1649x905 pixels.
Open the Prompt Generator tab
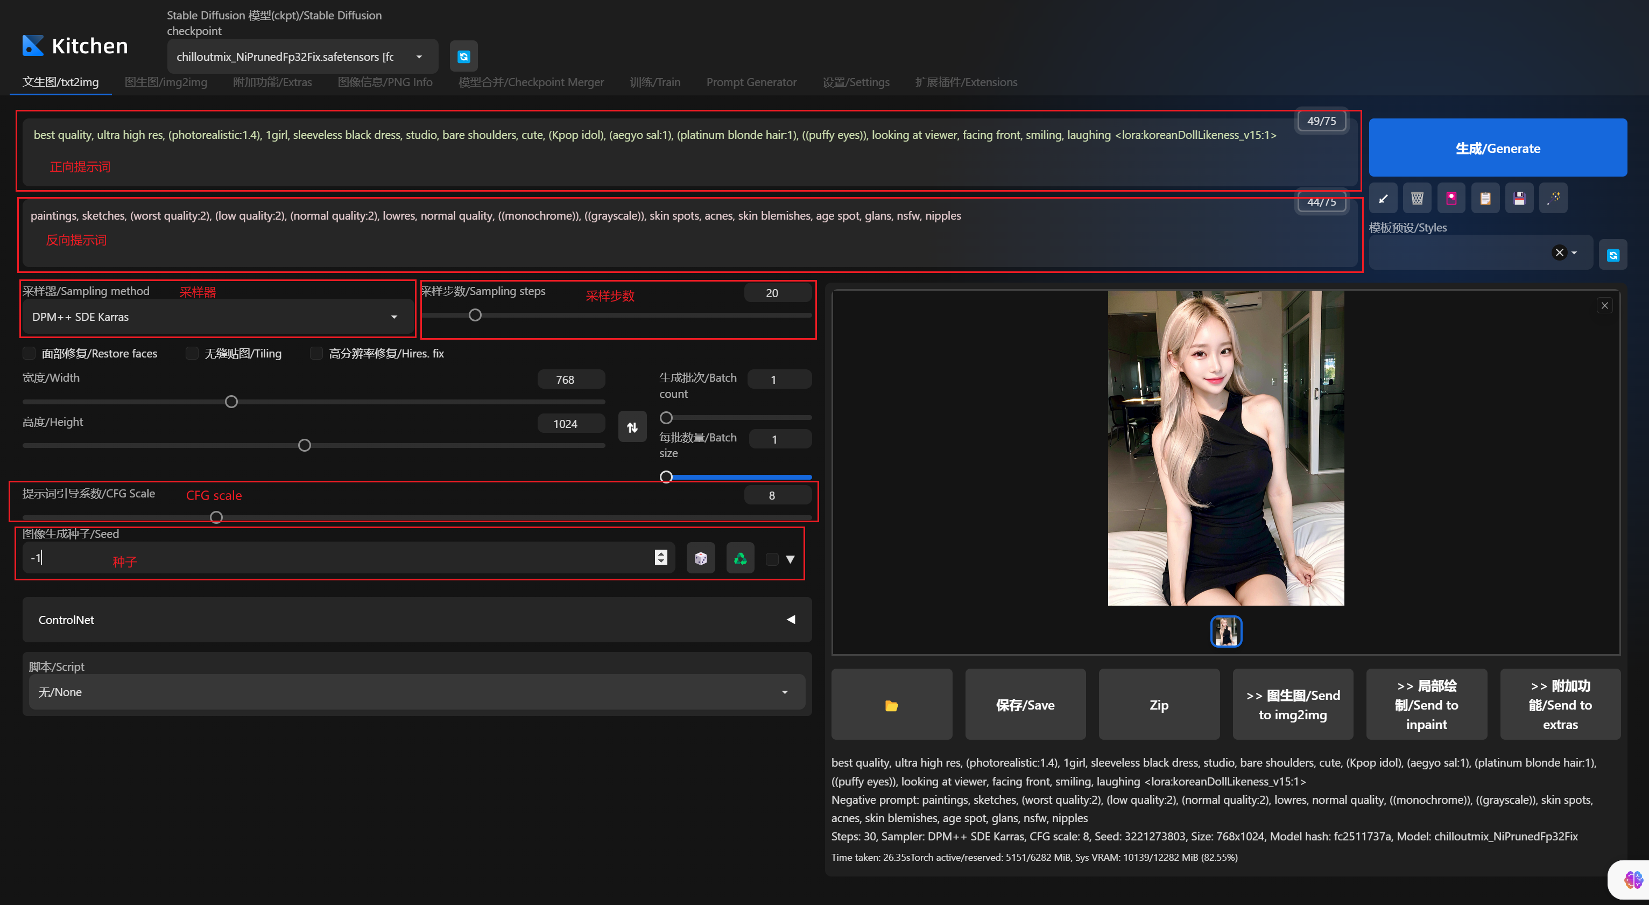751,82
